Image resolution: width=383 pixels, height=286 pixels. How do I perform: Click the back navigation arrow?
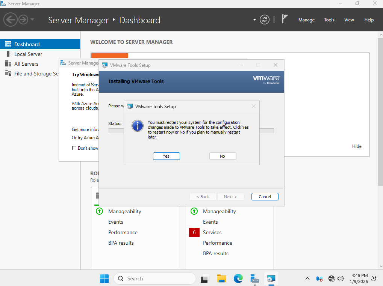(x=11, y=20)
